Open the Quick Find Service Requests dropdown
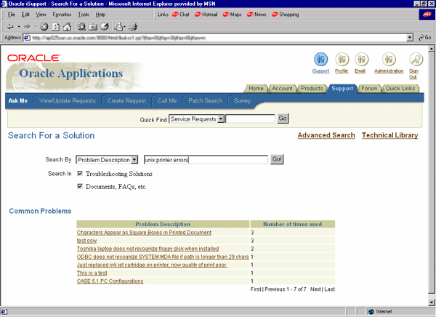 tap(221, 119)
